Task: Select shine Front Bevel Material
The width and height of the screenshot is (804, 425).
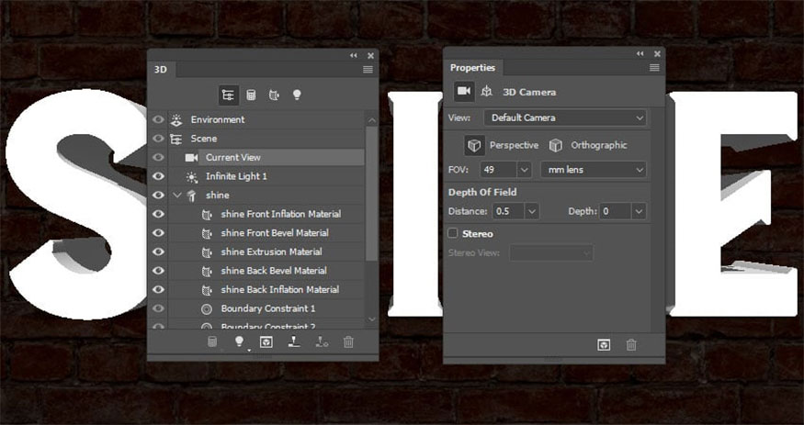Action: (266, 233)
